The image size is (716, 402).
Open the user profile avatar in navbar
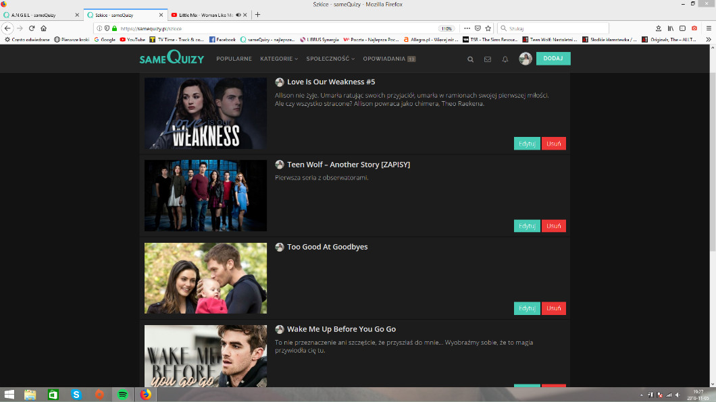point(526,59)
